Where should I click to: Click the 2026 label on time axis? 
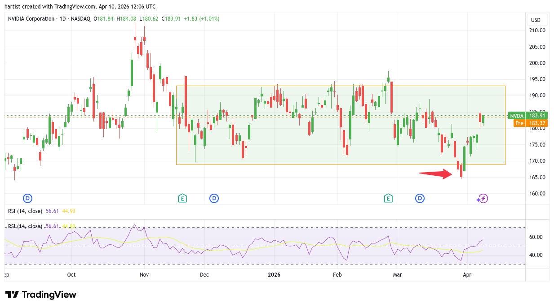(x=273, y=274)
